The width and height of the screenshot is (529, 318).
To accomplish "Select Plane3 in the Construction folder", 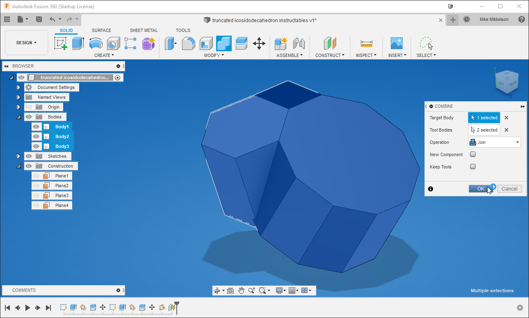I will pos(62,195).
